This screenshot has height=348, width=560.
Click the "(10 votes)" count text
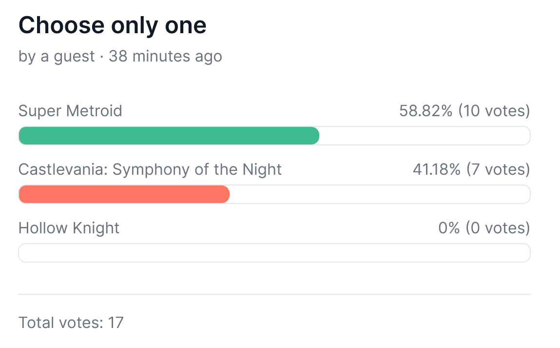point(493,111)
